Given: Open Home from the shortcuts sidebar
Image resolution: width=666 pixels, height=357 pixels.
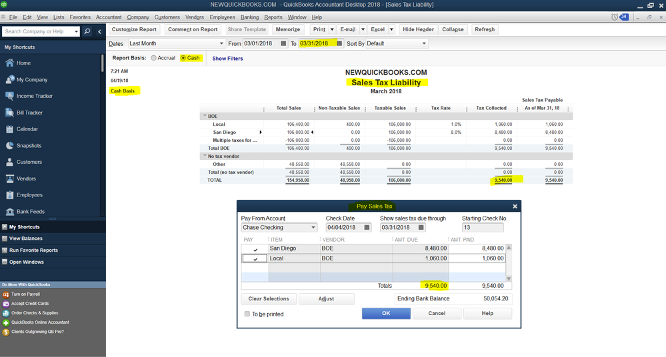Looking at the screenshot, I should click(x=23, y=63).
